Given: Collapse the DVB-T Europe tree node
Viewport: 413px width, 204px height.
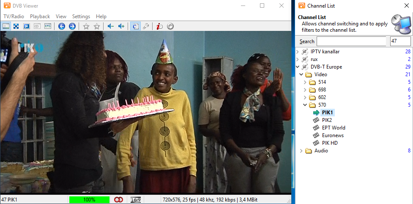Looking at the screenshot, I should (x=298, y=67).
